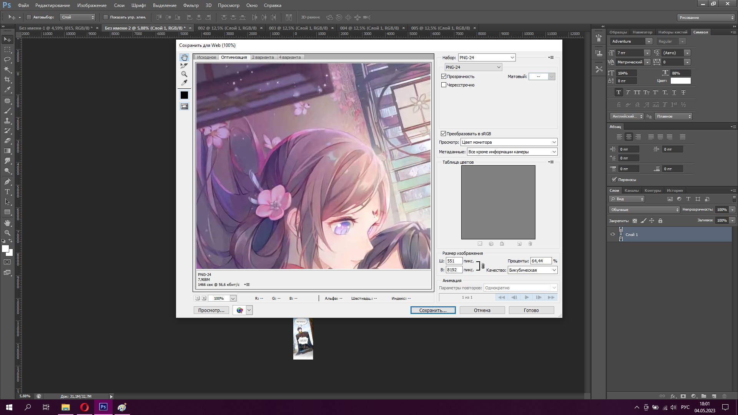Viewport: 738px width, 415px height.
Task: Open the Метаданные dropdown
Action: pyautogui.click(x=512, y=152)
